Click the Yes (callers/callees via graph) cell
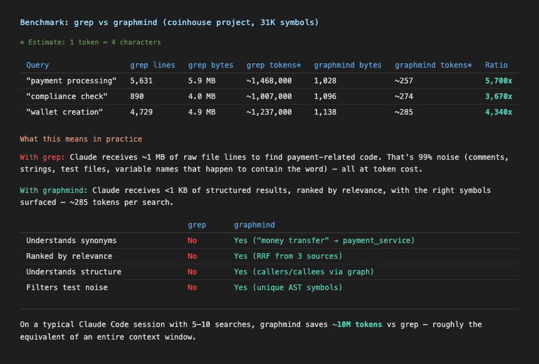The width and height of the screenshot is (539, 364). pyautogui.click(x=304, y=272)
